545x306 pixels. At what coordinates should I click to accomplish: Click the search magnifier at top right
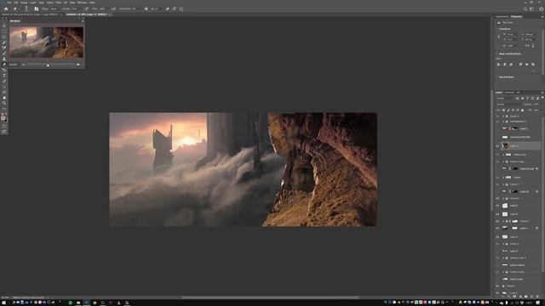525,8
